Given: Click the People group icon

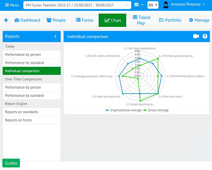Looking at the screenshot, I should pyautogui.click(x=49, y=20).
